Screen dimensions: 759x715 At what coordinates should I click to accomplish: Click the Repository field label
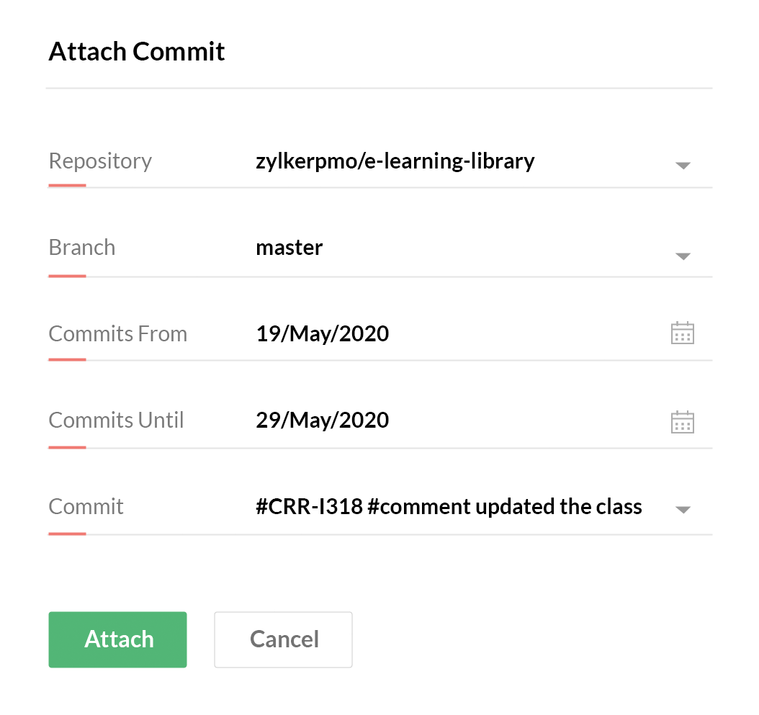[x=100, y=161]
